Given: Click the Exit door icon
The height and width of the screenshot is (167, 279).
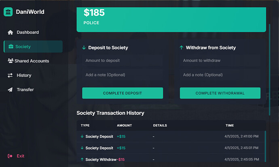Looking at the screenshot, I should pos(10,156).
